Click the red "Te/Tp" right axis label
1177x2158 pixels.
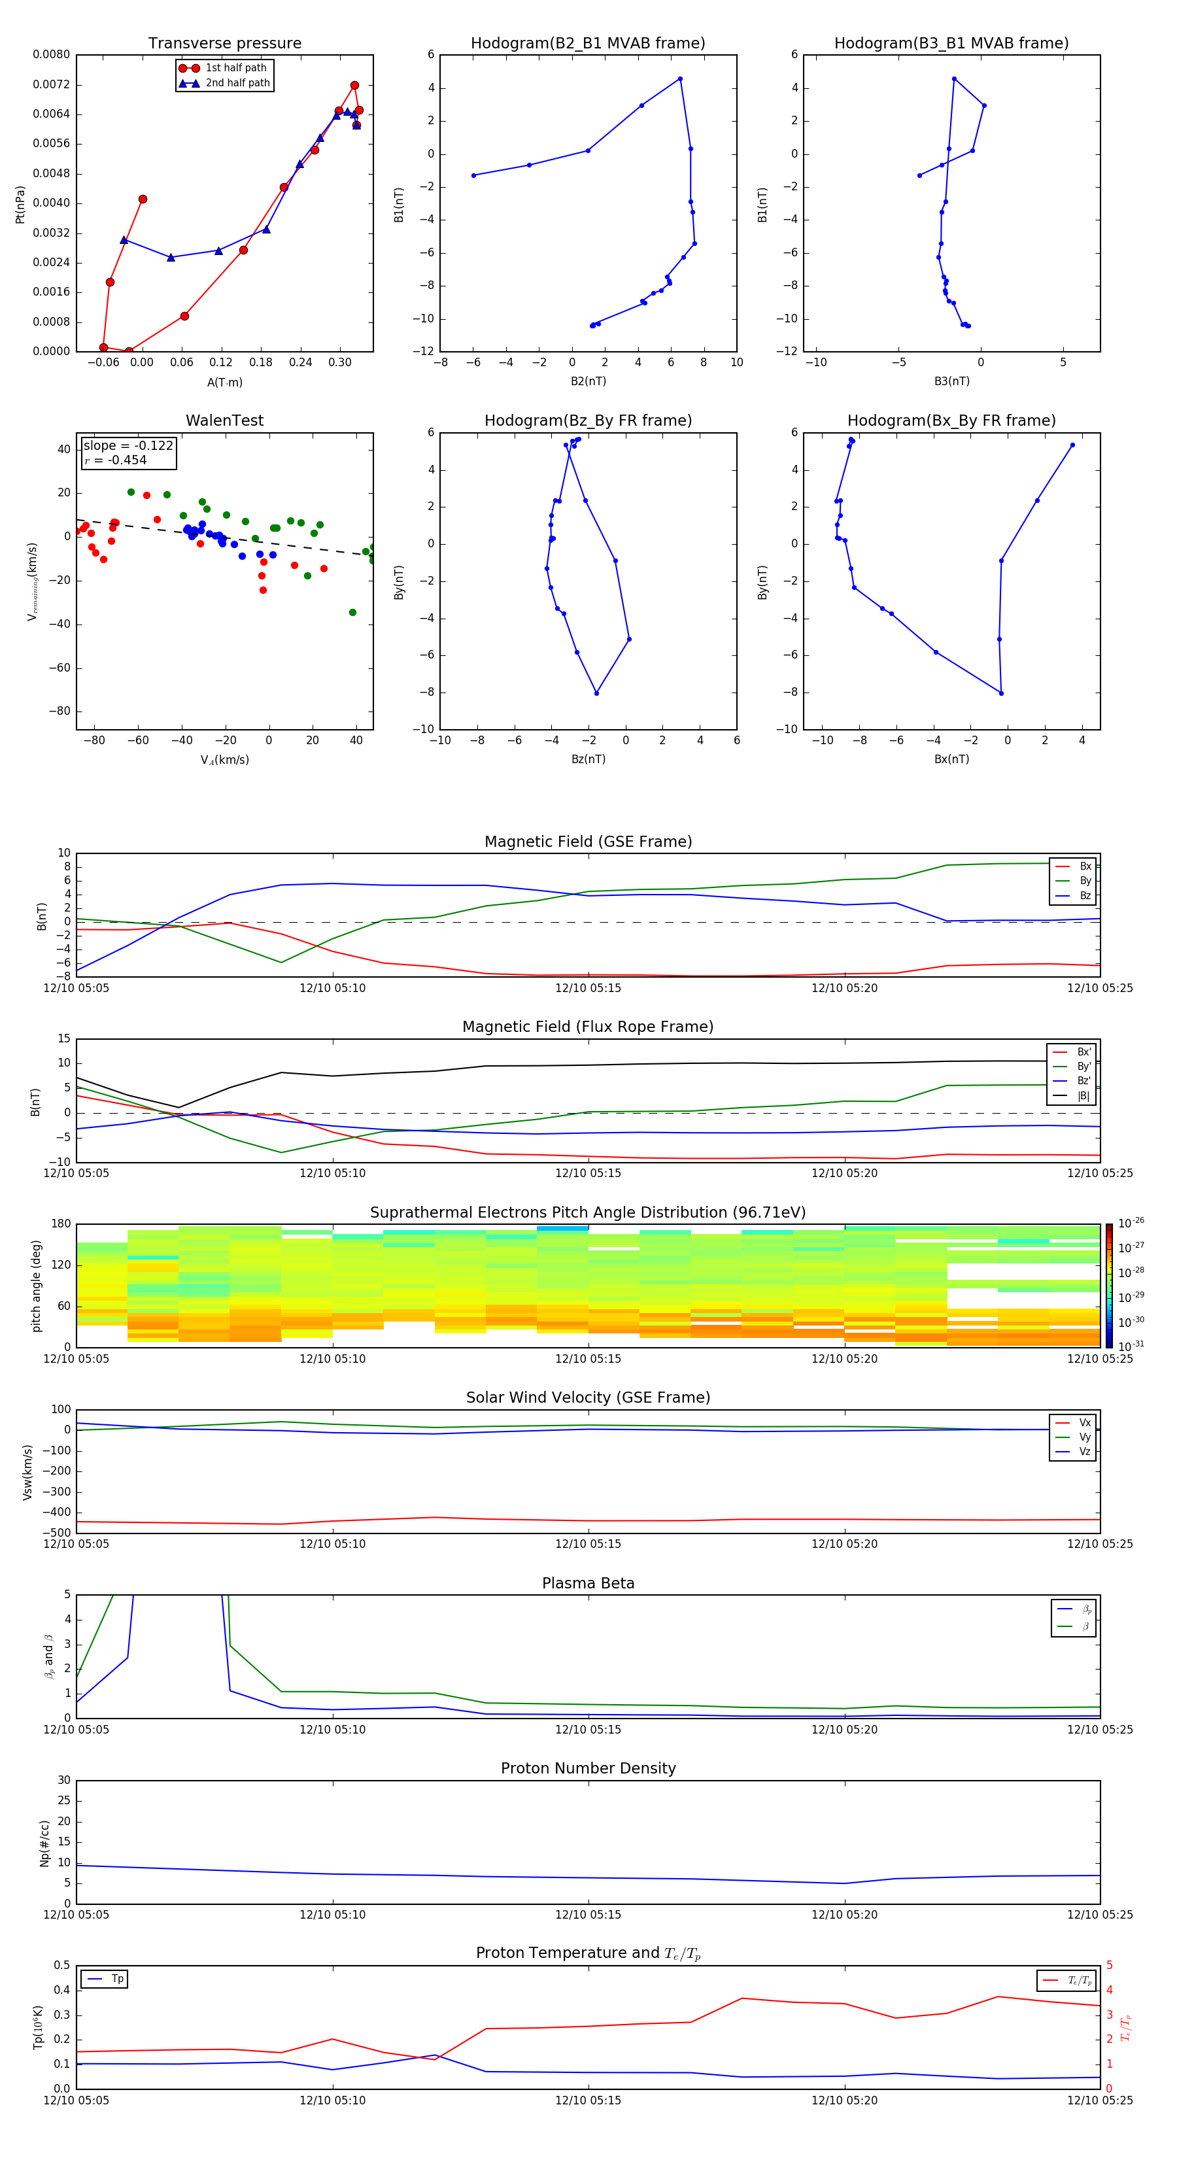(1126, 2027)
